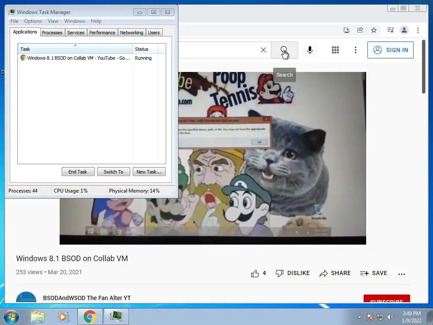Viewport: 433px width, 325px height.
Task: Open the YouTube apps grid icon
Action: click(x=335, y=50)
